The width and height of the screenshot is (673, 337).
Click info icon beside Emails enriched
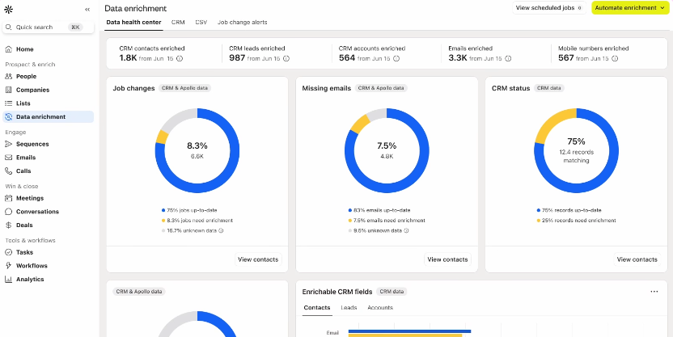point(508,58)
